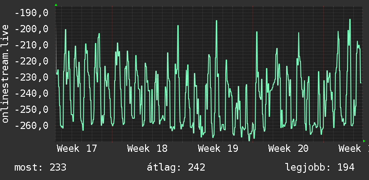Click the -230,0 Y-axis value
369x180 pixels.
click(31, 77)
